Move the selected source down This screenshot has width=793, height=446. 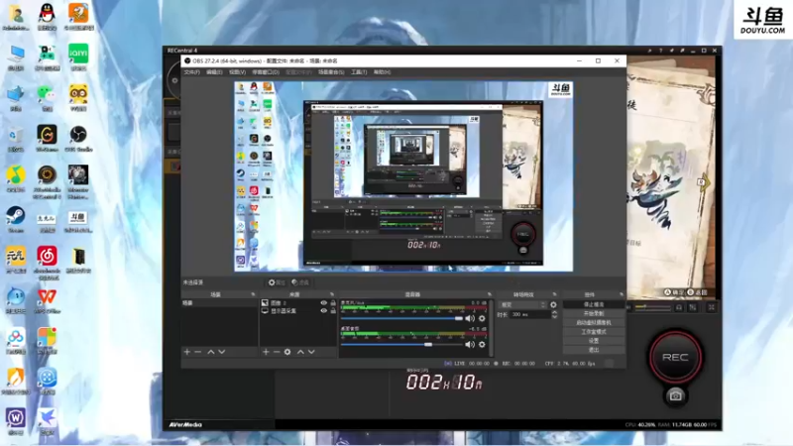click(311, 352)
